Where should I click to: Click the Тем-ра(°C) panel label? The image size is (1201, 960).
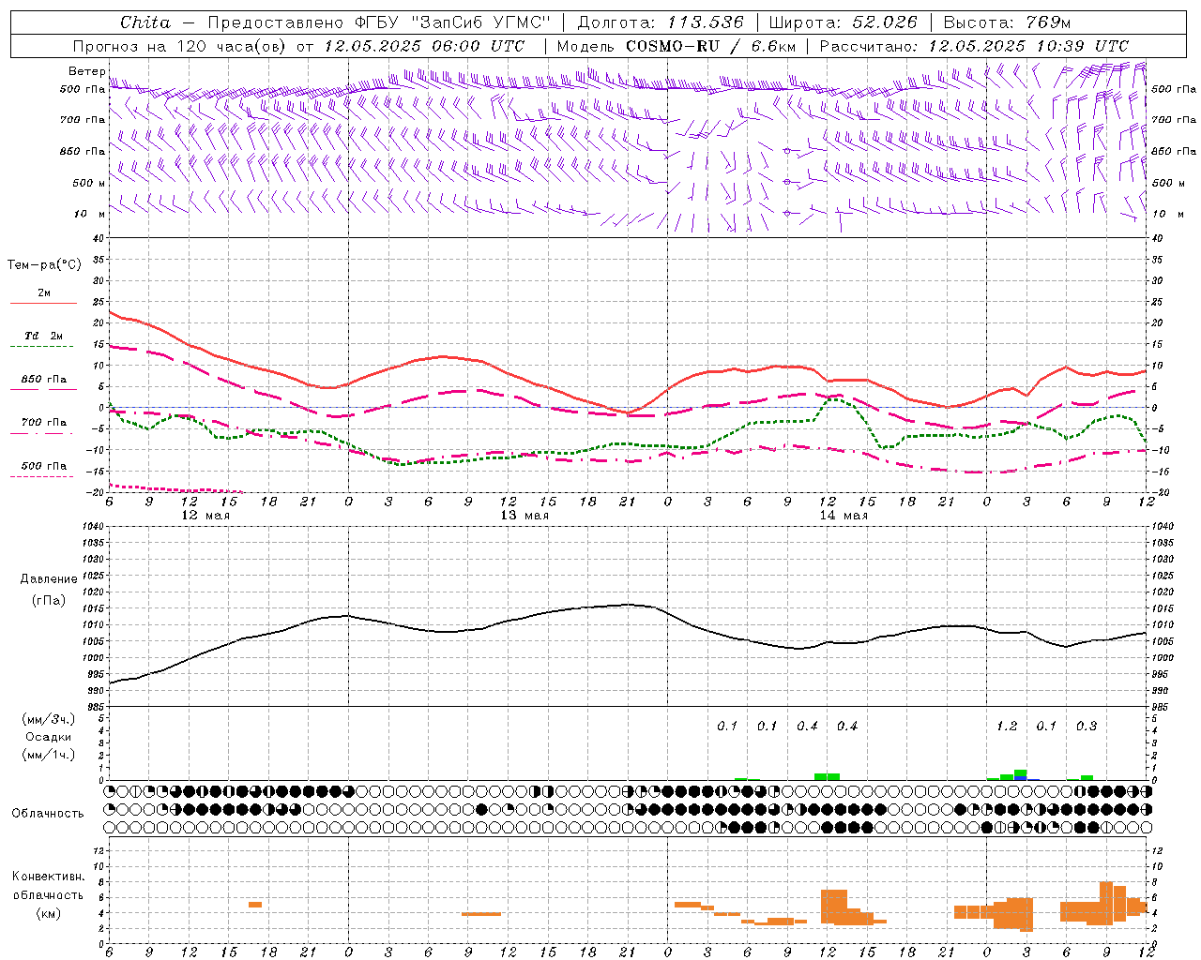[44, 265]
